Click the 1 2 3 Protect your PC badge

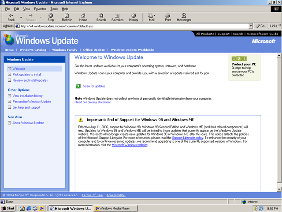[239, 59]
